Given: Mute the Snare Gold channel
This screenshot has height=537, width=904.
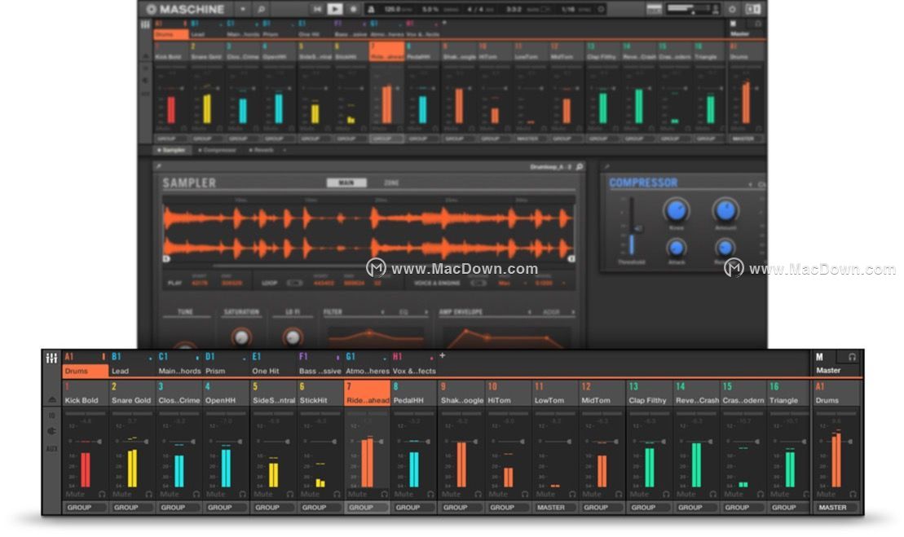Looking at the screenshot, I should pyautogui.click(x=121, y=494).
